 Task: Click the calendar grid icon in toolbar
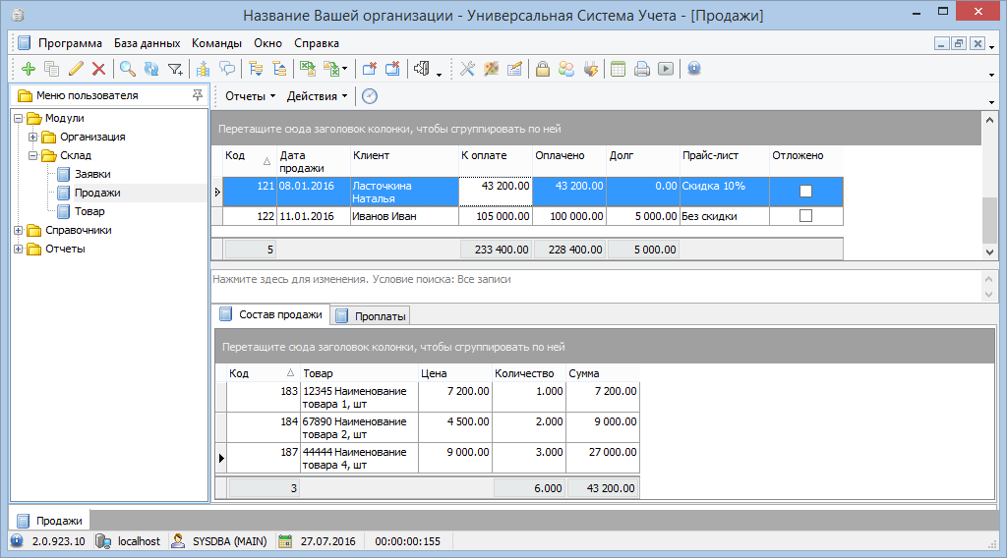[x=618, y=69]
